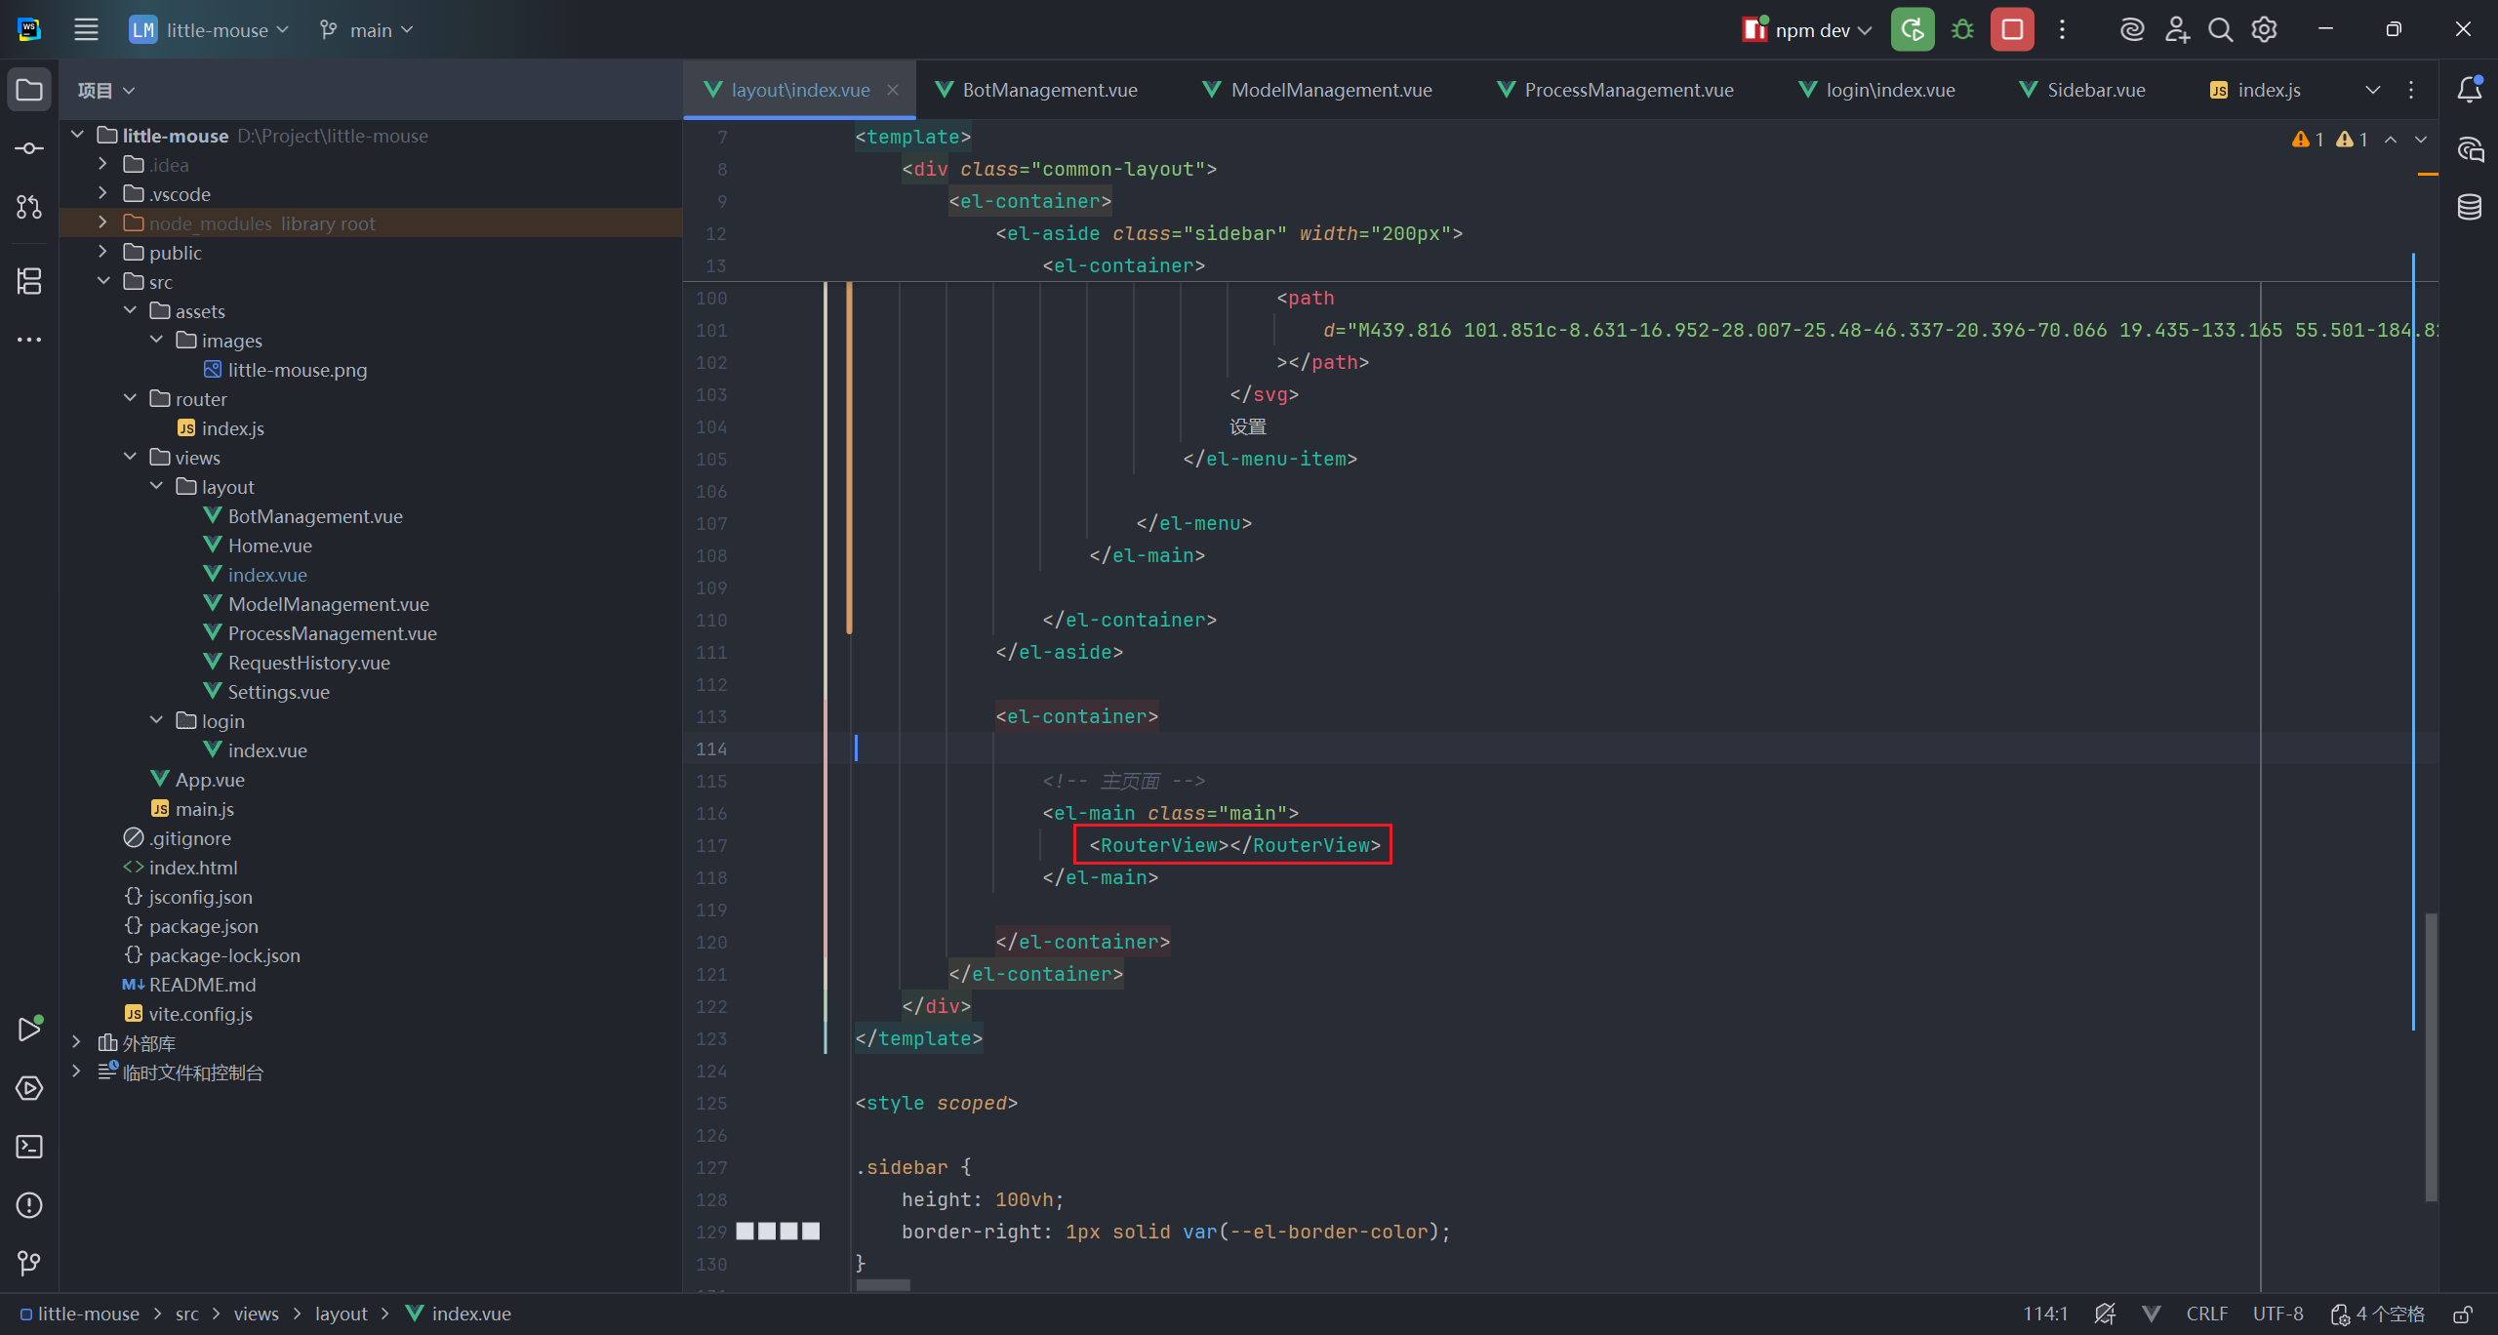Toggle the Project tool window folder icon
The height and width of the screenshot is (1335, 2498).
click(x=29, y=90)
